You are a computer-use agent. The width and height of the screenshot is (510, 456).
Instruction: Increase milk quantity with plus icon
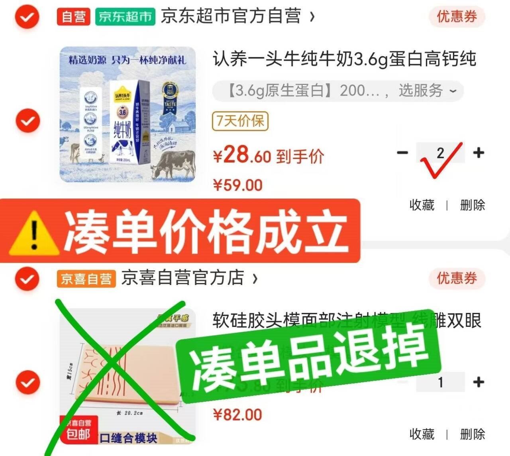point(479,152)
